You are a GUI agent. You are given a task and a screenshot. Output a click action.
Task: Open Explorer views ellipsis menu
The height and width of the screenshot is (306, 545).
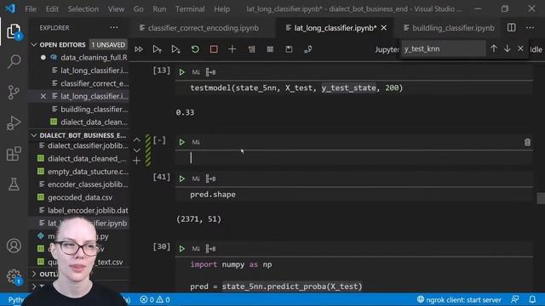(x=113, y=28)
